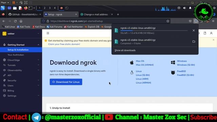This screenshot has width=217, height=122.
Task: Expand the Users section
Action: [21, 85]
